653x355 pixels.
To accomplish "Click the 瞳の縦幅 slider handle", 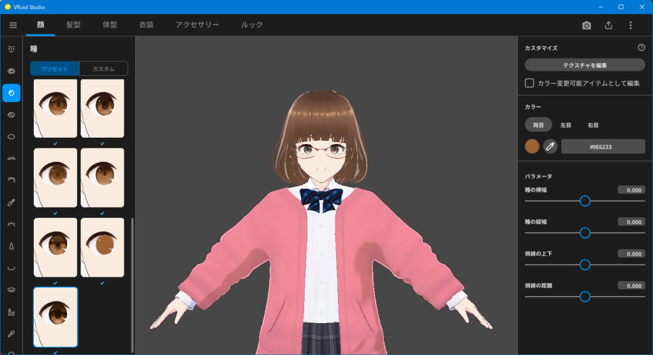I will 585,233.
